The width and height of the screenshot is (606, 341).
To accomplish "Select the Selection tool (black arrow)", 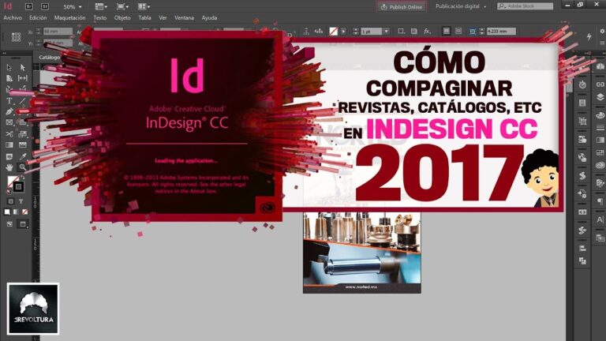I will click(9, 67).
